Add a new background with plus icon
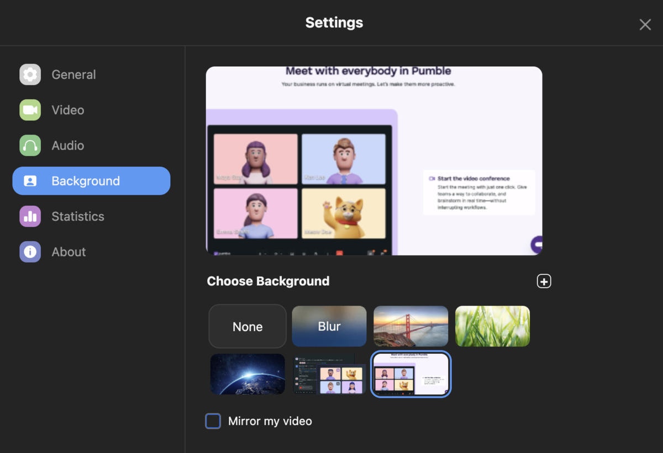This screenshot has height=453, width=663. tap(544, 281)
